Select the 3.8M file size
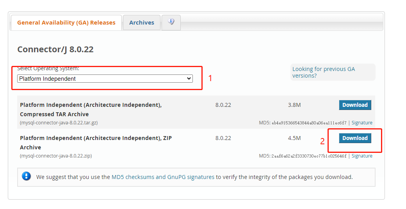This screenshot has height=209, width=406. 294,105
